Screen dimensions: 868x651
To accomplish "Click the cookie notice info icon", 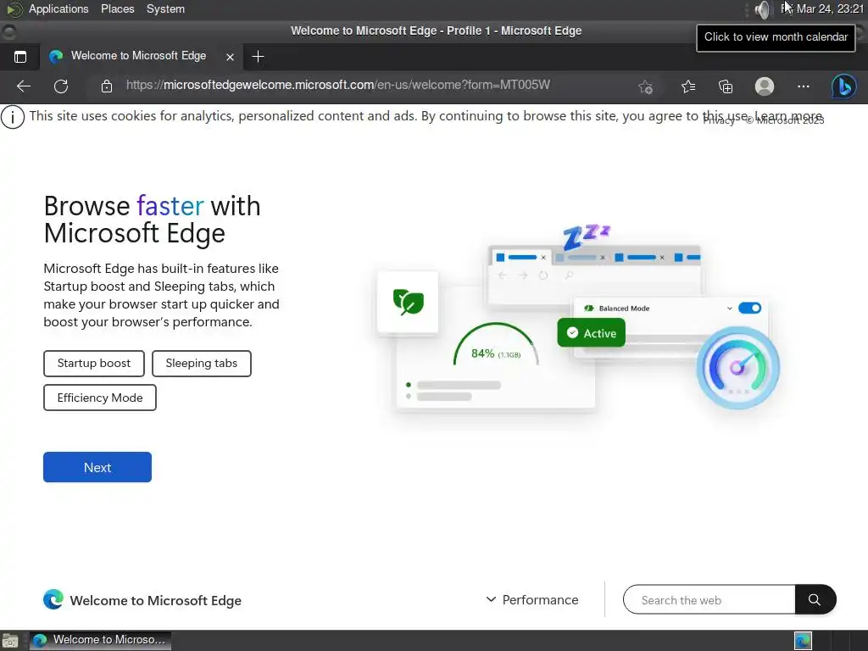I will [13, 117].
